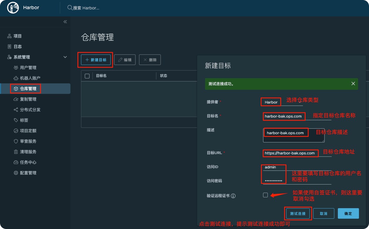Uncheck the 验证远程证书 checkbox

pos(265,195)
